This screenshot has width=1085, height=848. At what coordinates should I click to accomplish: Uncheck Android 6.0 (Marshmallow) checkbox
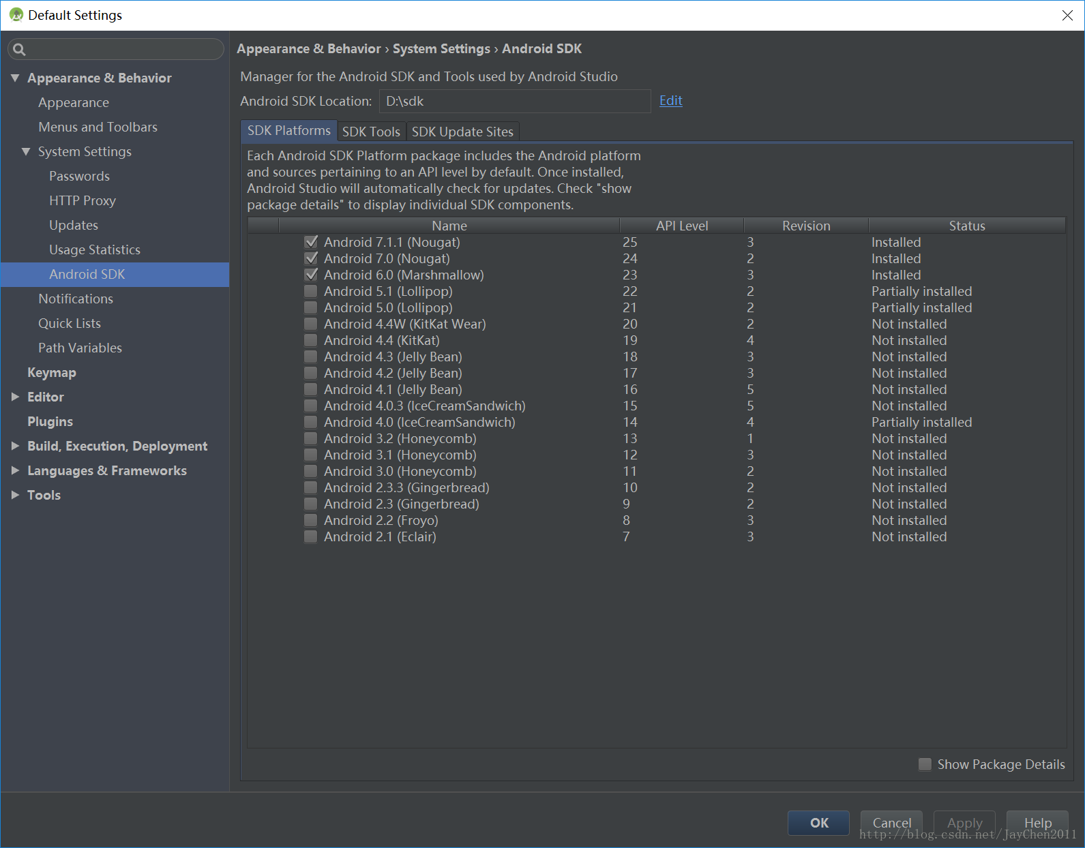311,275
